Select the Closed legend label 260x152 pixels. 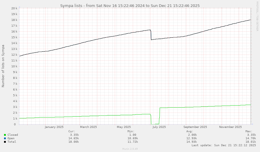[x=13, y=135]
